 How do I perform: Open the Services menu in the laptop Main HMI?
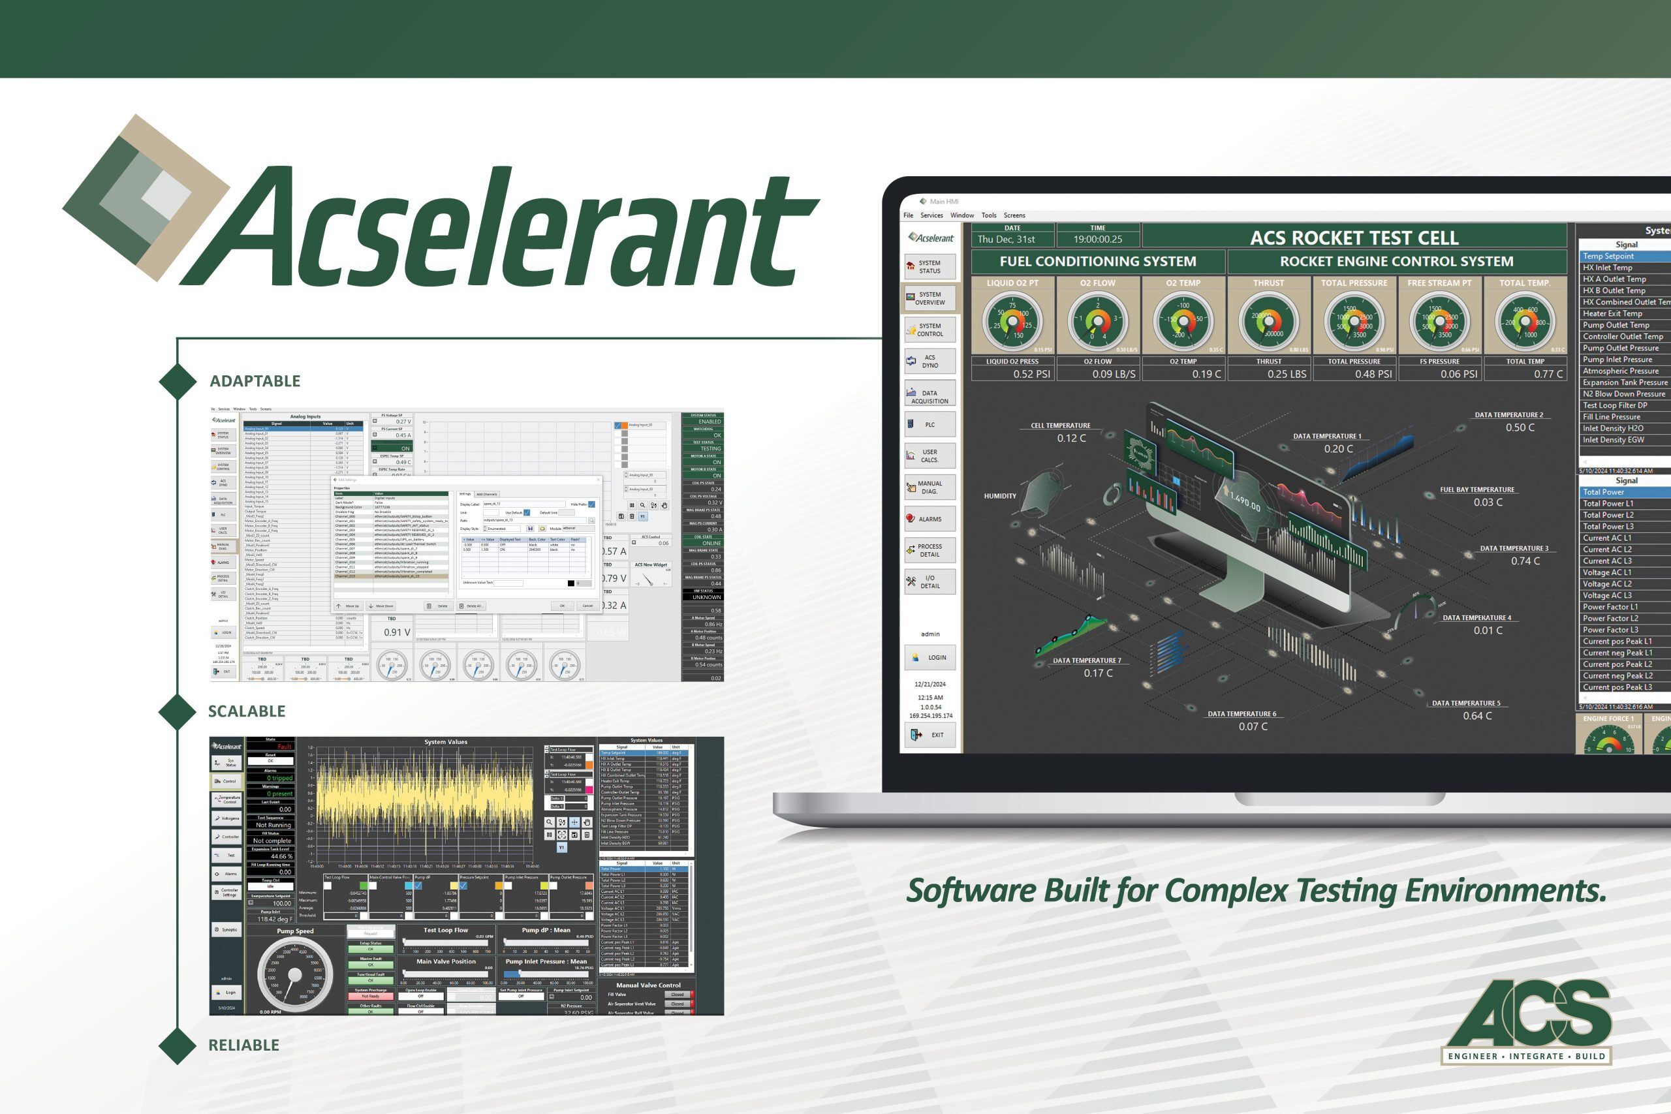click(x=931, y=215)
